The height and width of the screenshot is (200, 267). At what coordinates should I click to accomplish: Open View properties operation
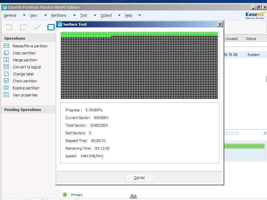click(25, 95)
